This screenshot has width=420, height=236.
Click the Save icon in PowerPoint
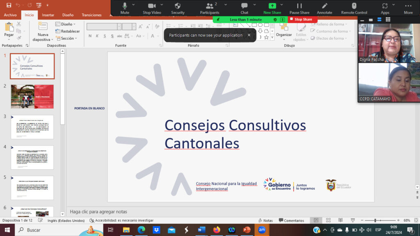click(x=9, y=5)
